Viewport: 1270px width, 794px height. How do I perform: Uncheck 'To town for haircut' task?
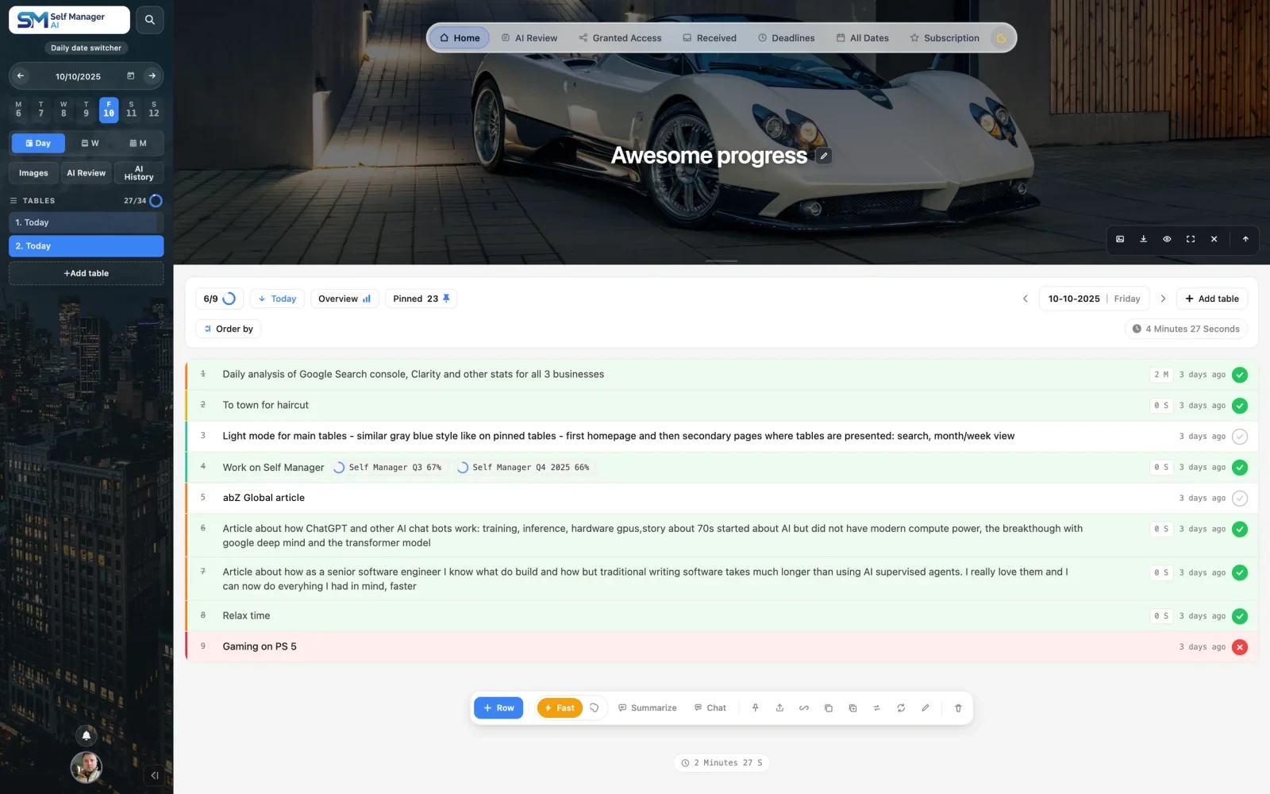tap(1240, 406)
